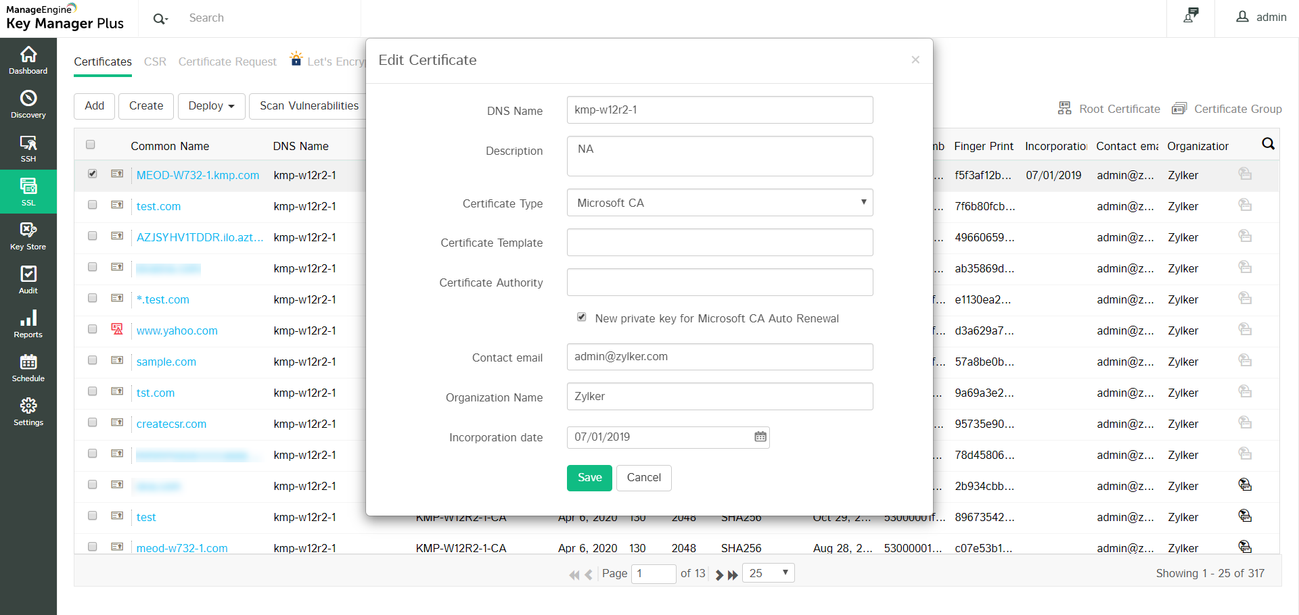Save the certificate edits
This screenshot has height=615, width=1299.
coord(589,478)
